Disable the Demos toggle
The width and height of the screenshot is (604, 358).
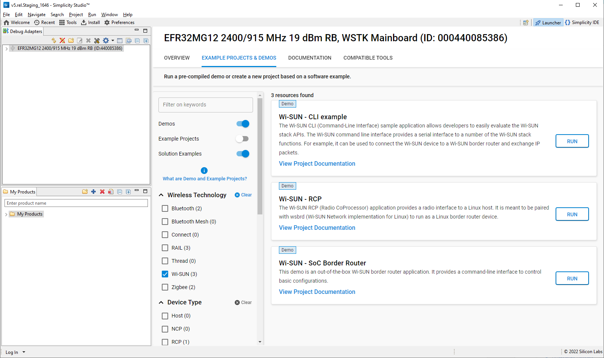coord(243,123)
